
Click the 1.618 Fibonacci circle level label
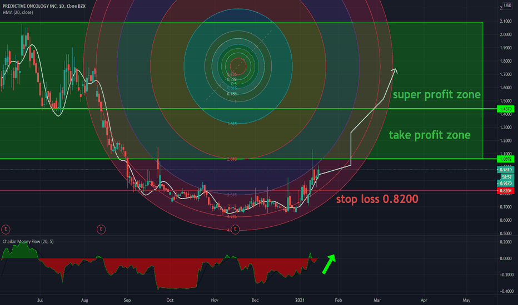click(x=232, y=124)
